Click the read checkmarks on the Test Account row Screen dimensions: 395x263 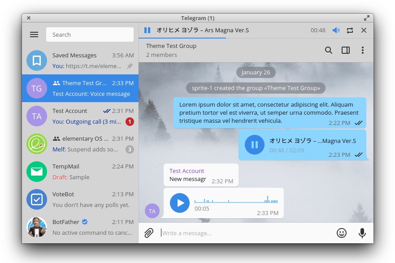tap(107, 111)
